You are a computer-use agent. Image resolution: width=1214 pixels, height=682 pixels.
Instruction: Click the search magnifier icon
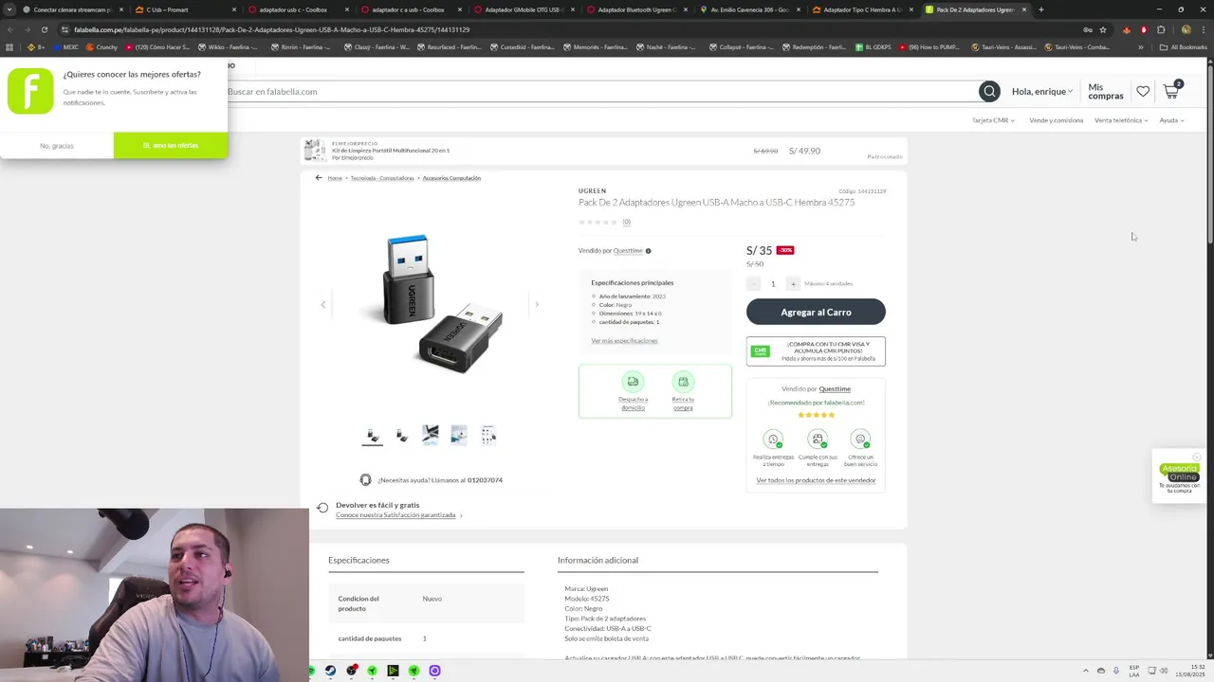coord(989,92)
